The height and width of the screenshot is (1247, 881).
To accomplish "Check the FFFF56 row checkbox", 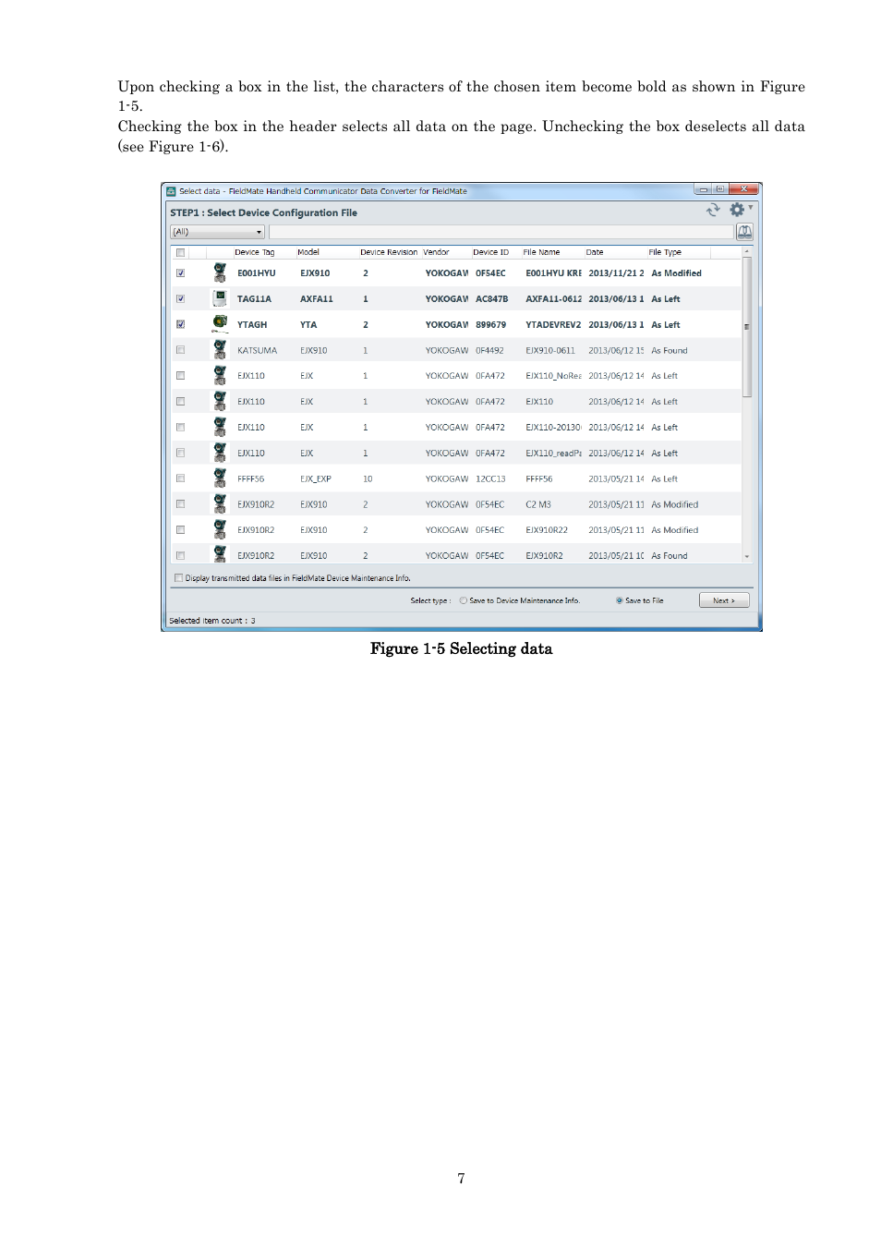I will pyautogui.click(x=180, y=478).
